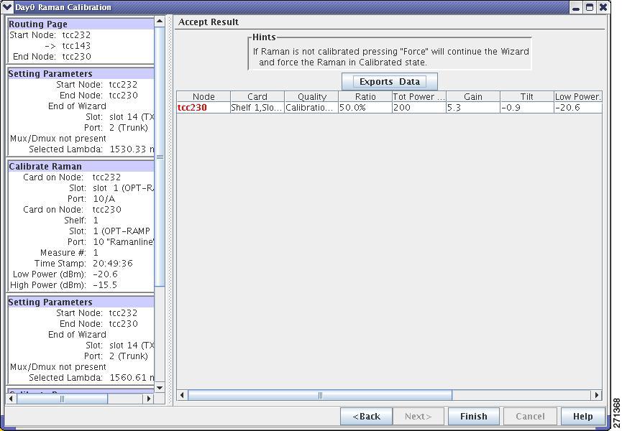This screenshot has width=622, height=431.
Task: Select the 50.0% ratio cell
Action: [x=365, y=107]
